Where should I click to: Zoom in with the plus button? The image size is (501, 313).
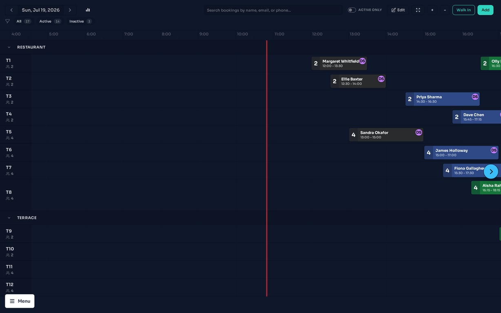click(432, 10)
